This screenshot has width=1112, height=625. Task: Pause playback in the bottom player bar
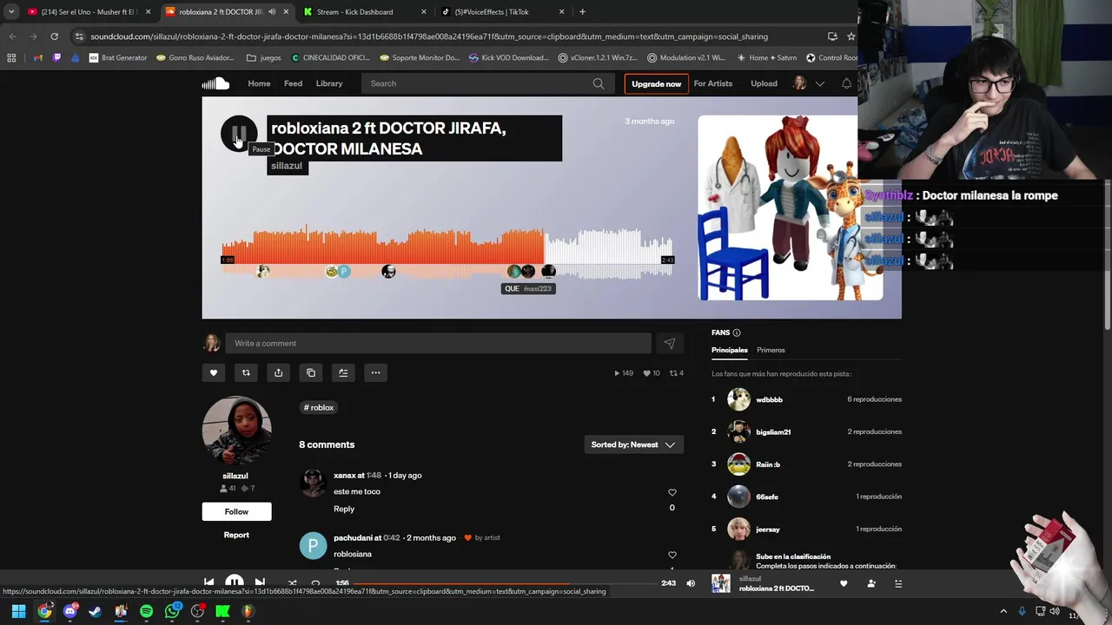tap(235, 582)
